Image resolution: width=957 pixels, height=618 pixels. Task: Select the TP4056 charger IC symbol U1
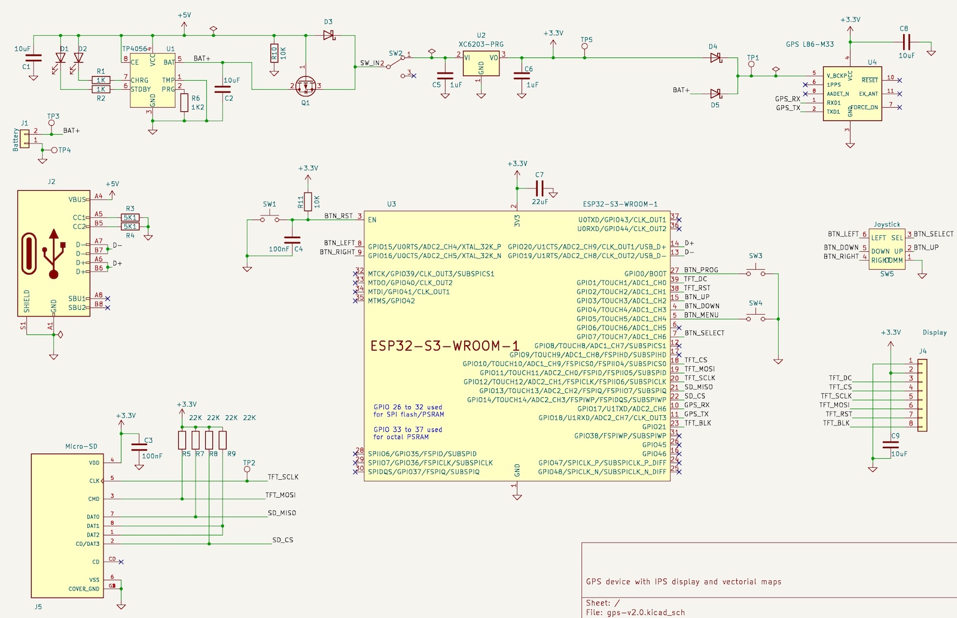tap(153, 80)
